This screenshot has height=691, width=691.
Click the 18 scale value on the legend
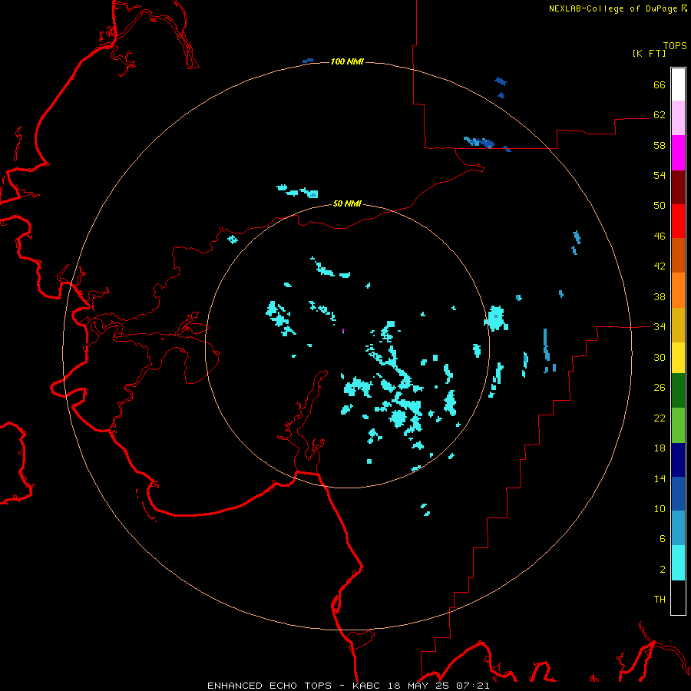click(x=660, y=448)
